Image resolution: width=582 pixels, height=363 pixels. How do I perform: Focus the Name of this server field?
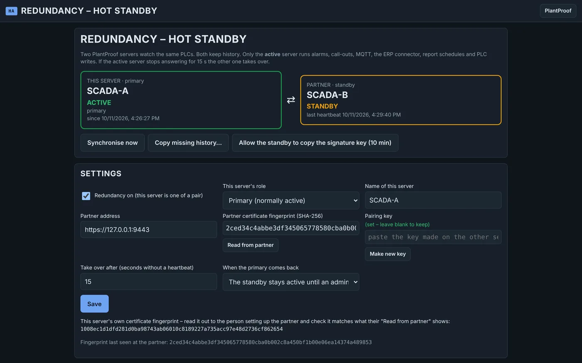click(433, 200)
